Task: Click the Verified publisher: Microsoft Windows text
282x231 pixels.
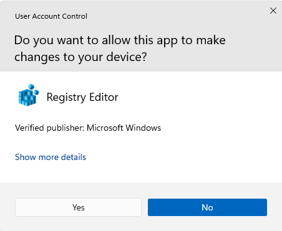Action: click(x=88, y=128)
